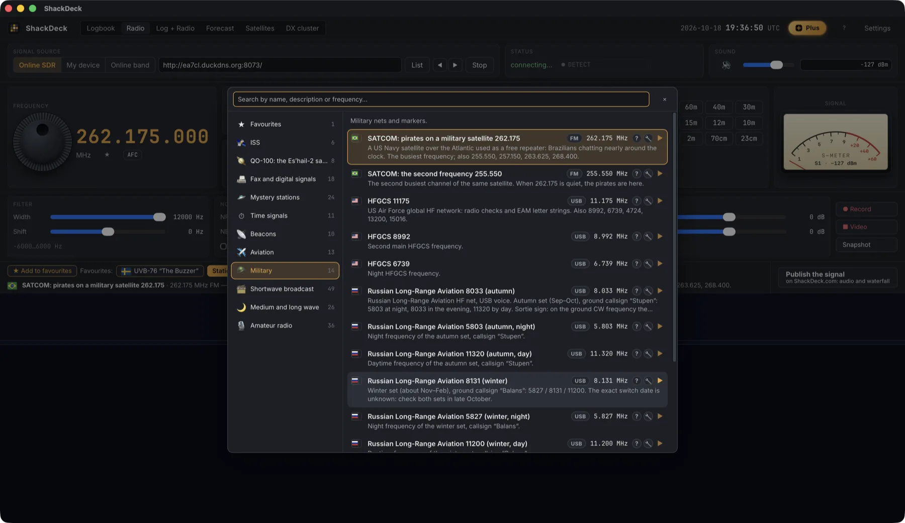
Task: Open help for Russian Long-Range Aviation 8033
Action: click(x=637, y=291)
